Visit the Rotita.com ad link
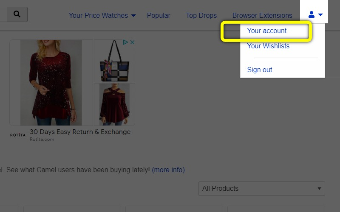Image resolution: width=340 pixels, height=212 pixels. (x=42, y=139)
